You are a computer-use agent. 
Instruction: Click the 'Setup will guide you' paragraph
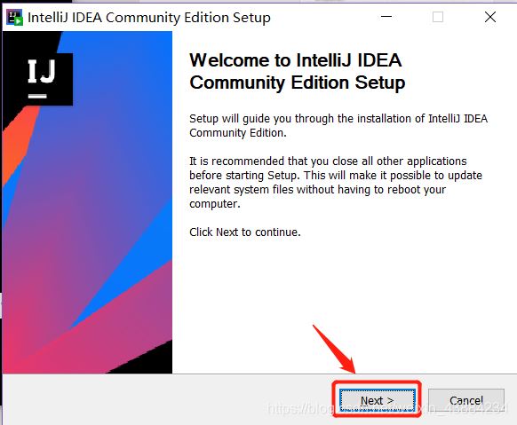(x=338, y=125)
